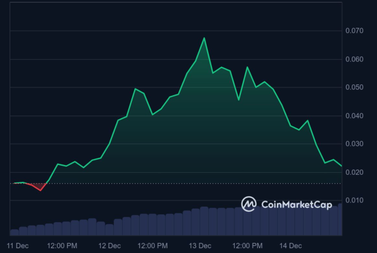The image size is (377, 253).
Task: Click 12:00 PM label following 11 Dec
Action: (62, 246)
